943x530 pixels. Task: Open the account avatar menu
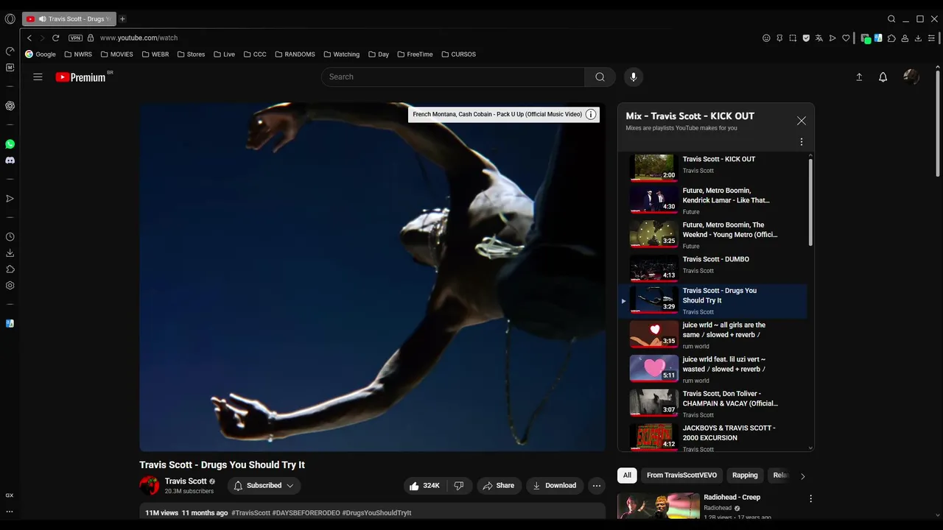pos(911,77)
